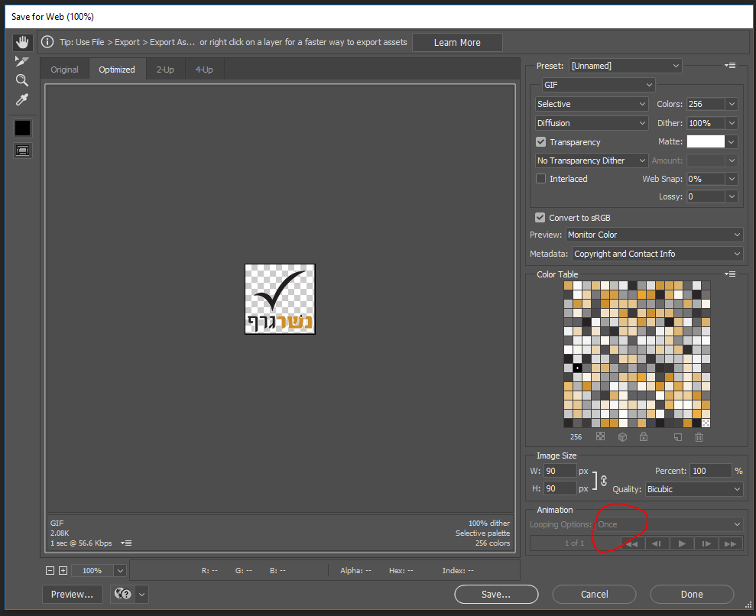Select the Eyedropper tool
This screenshot has height=616, width=756.
pyautogui.click(x=21, y=99)
